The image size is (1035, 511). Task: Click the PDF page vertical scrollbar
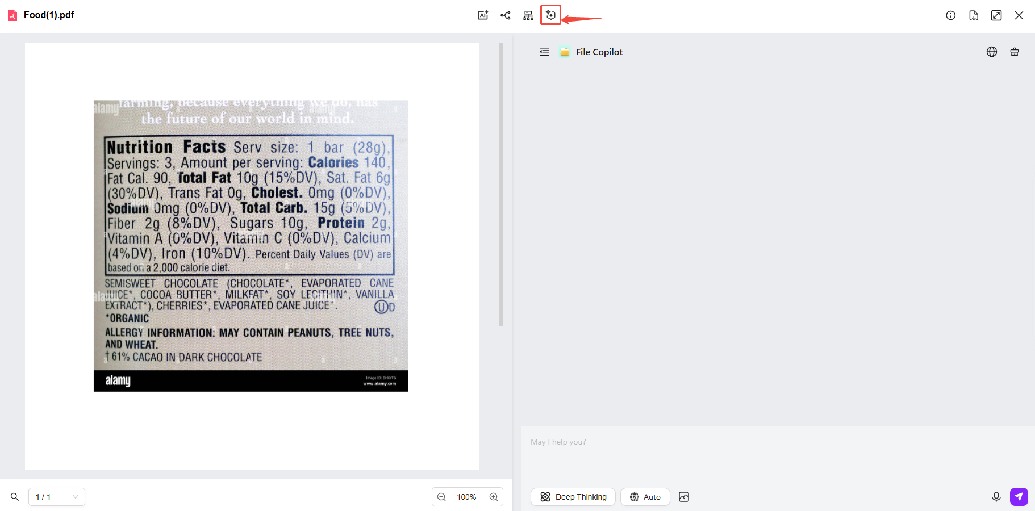501,185
